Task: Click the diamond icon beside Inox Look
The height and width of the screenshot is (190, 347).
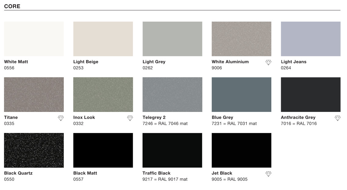Action: [x=130, y=118]
